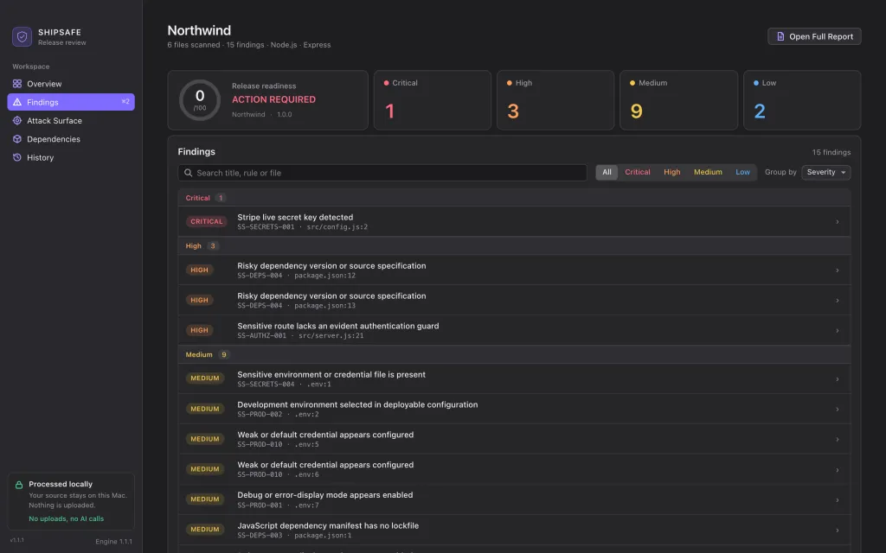886x553 pixels.
Task: Filter findings by Medium severity
Action: (708, 172)
